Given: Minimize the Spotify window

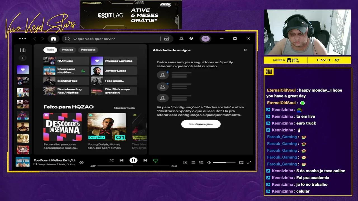Looking at the screenshot, I should tap(222, 39).
